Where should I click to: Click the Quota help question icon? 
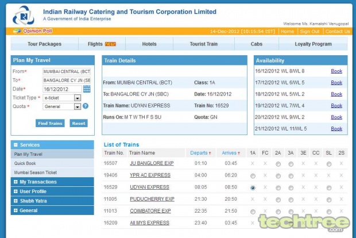pos(86,106)
